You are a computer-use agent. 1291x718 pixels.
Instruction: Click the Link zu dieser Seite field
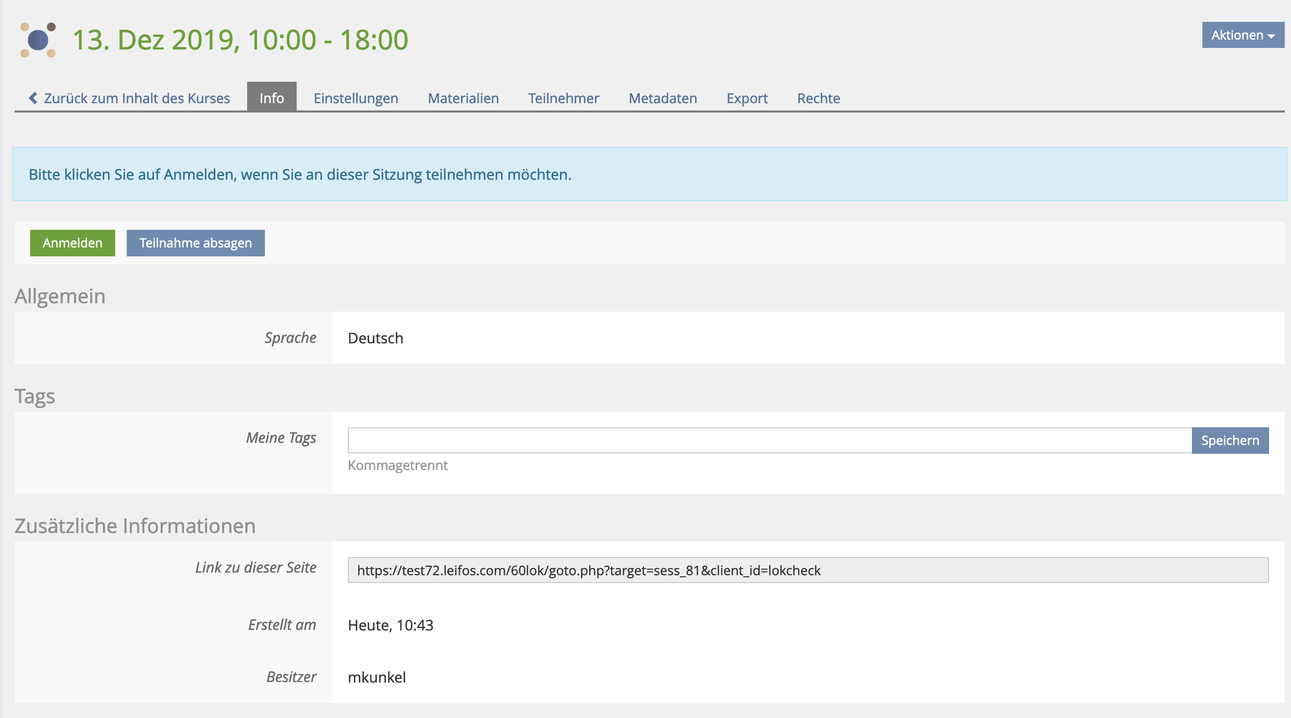807,570
